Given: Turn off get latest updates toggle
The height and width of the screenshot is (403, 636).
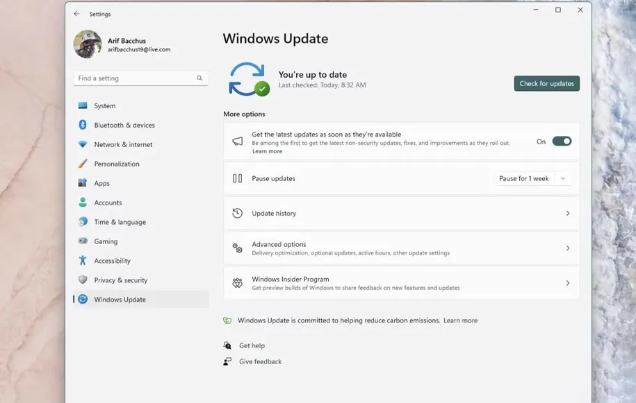Looking at the screenshot, I should 562,142.
